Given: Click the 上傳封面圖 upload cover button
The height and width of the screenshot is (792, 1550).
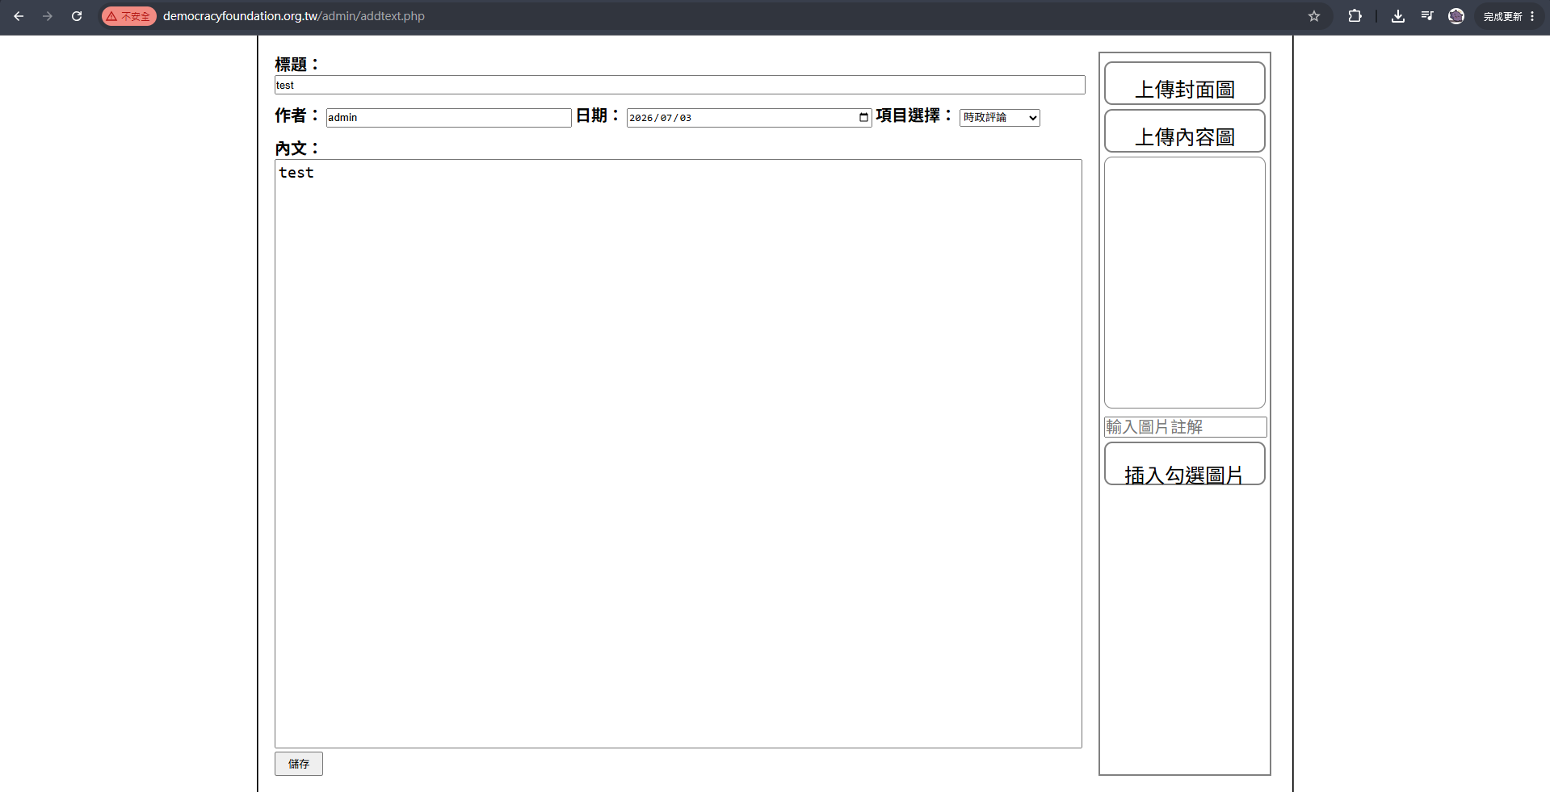Looking at the screenshot, I should [x=1184, y=83].
